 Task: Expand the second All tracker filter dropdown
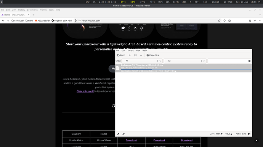[x=185, y=61]
